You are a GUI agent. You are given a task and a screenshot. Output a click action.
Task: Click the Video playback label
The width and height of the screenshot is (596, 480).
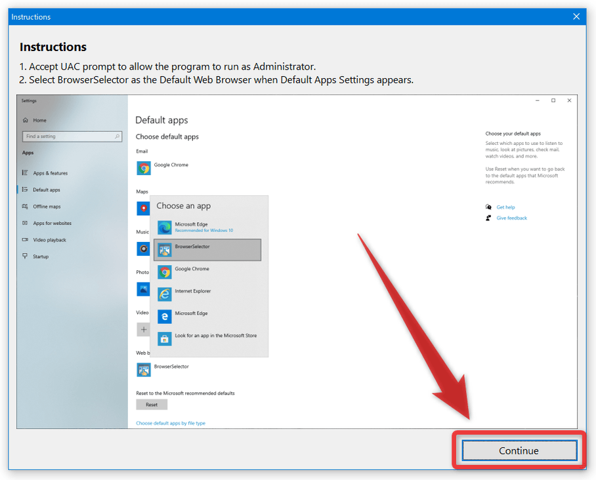click(x=49, y=240)
